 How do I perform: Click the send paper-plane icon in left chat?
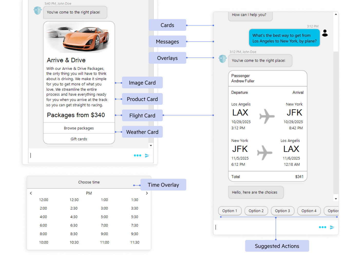pyautogui.click(x=147, y=155)
